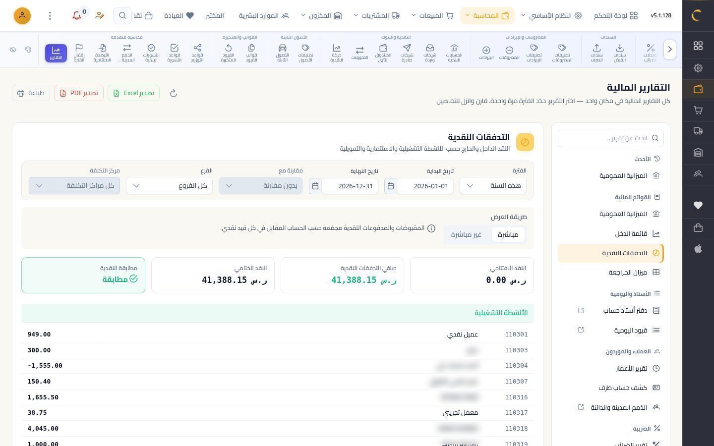Open تصنيفات المصروفات in the ribbon
Viewport: 714px width, 446px height.
pyautogui.click(x=562, y=53)
